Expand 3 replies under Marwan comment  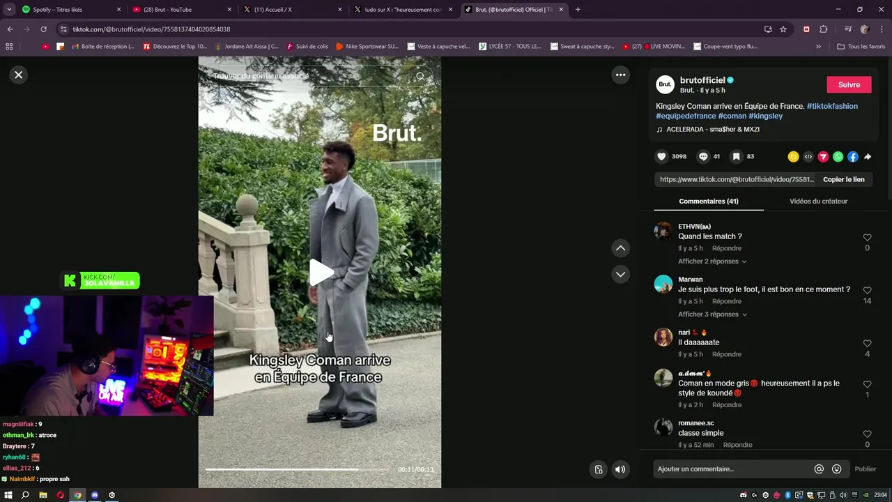click(x=712, y=314)
